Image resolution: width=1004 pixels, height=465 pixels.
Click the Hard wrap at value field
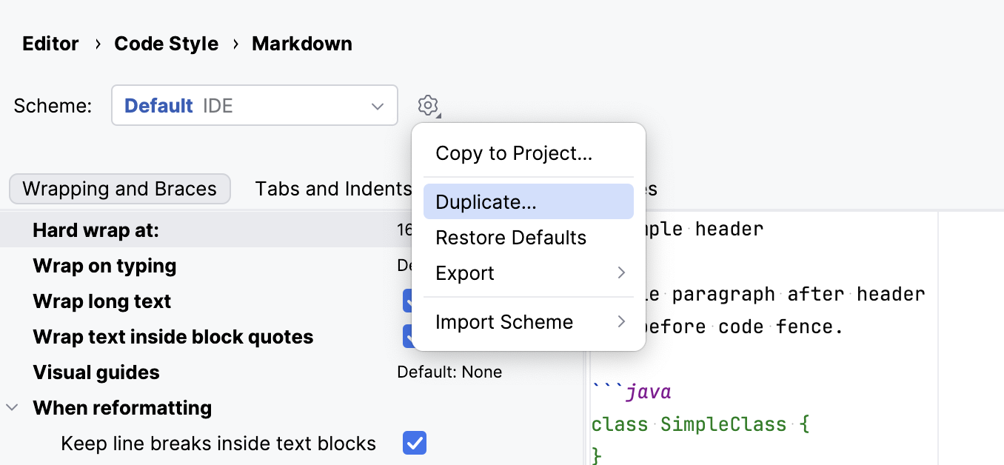tap(407, 230)
